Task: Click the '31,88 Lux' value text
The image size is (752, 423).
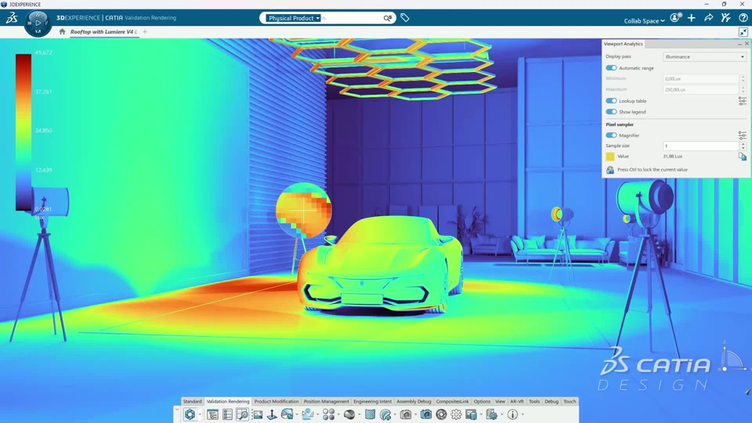Action: [672, 157]
